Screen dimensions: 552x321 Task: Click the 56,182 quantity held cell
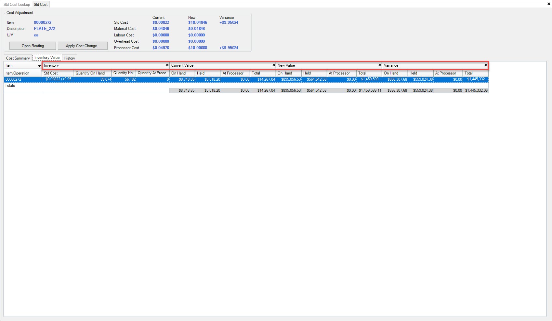tap(124, 79)
